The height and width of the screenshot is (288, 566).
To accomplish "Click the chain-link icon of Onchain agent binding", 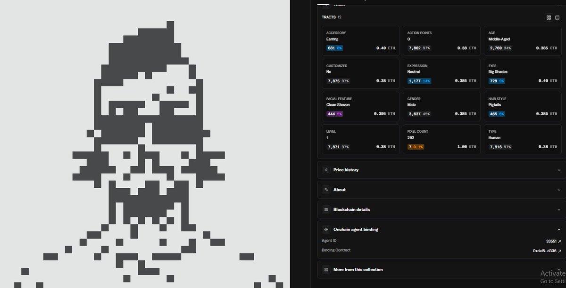I will click(x=325, y=229).
